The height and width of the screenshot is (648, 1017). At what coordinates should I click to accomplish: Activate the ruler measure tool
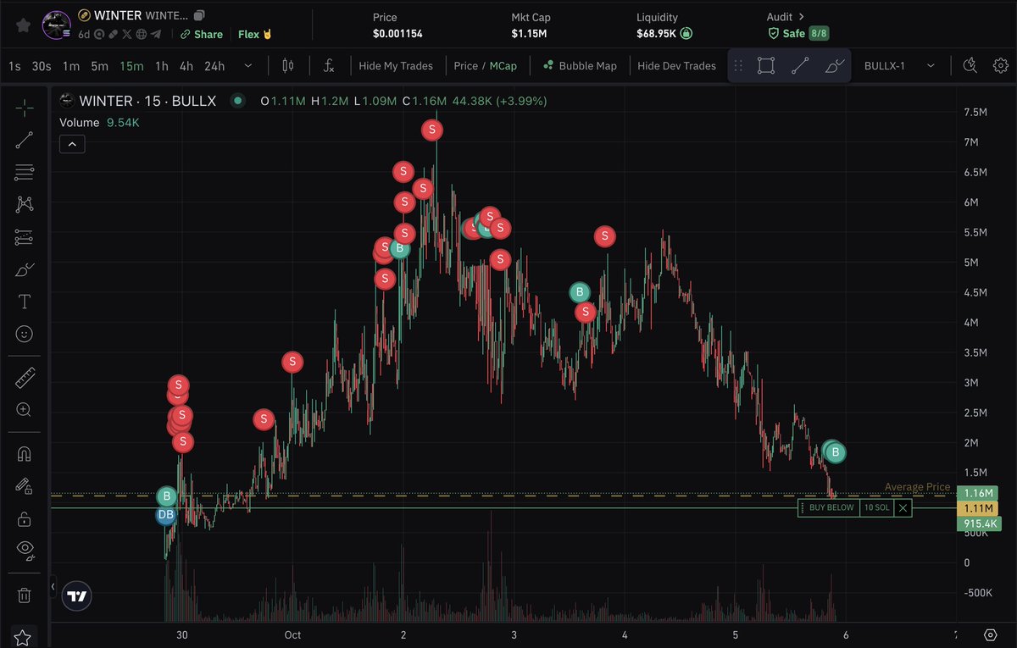[x=25, y=378]
